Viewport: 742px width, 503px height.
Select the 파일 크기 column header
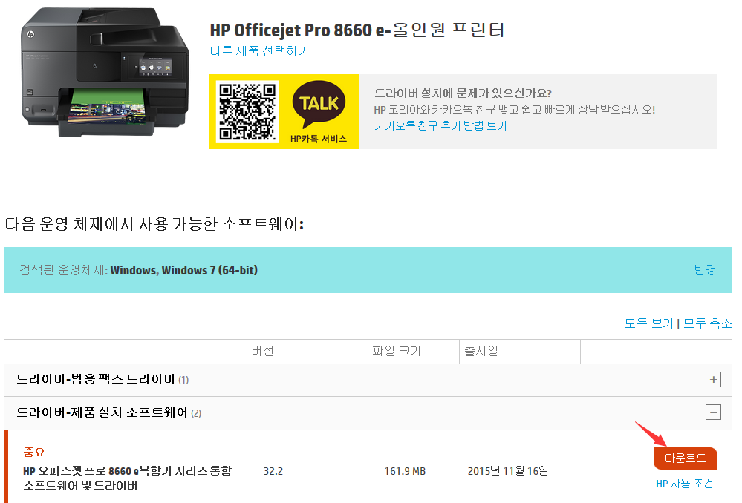pyautogui.click(x=397, y=351)
